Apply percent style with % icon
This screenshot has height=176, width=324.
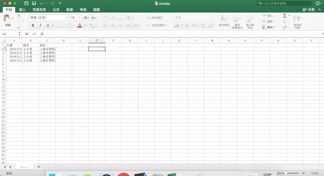[x=187, y=25]
